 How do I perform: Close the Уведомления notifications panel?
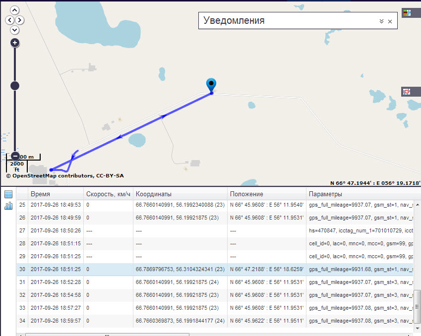tap(390, 21)
